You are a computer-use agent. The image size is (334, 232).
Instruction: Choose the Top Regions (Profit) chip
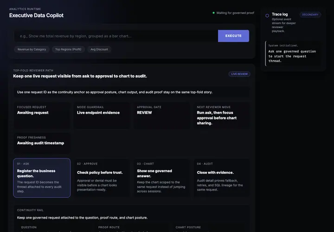pyautogui.click(x=68, y=50)
